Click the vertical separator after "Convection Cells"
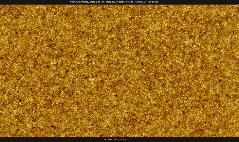239x142 pixels. pos(101,2)
